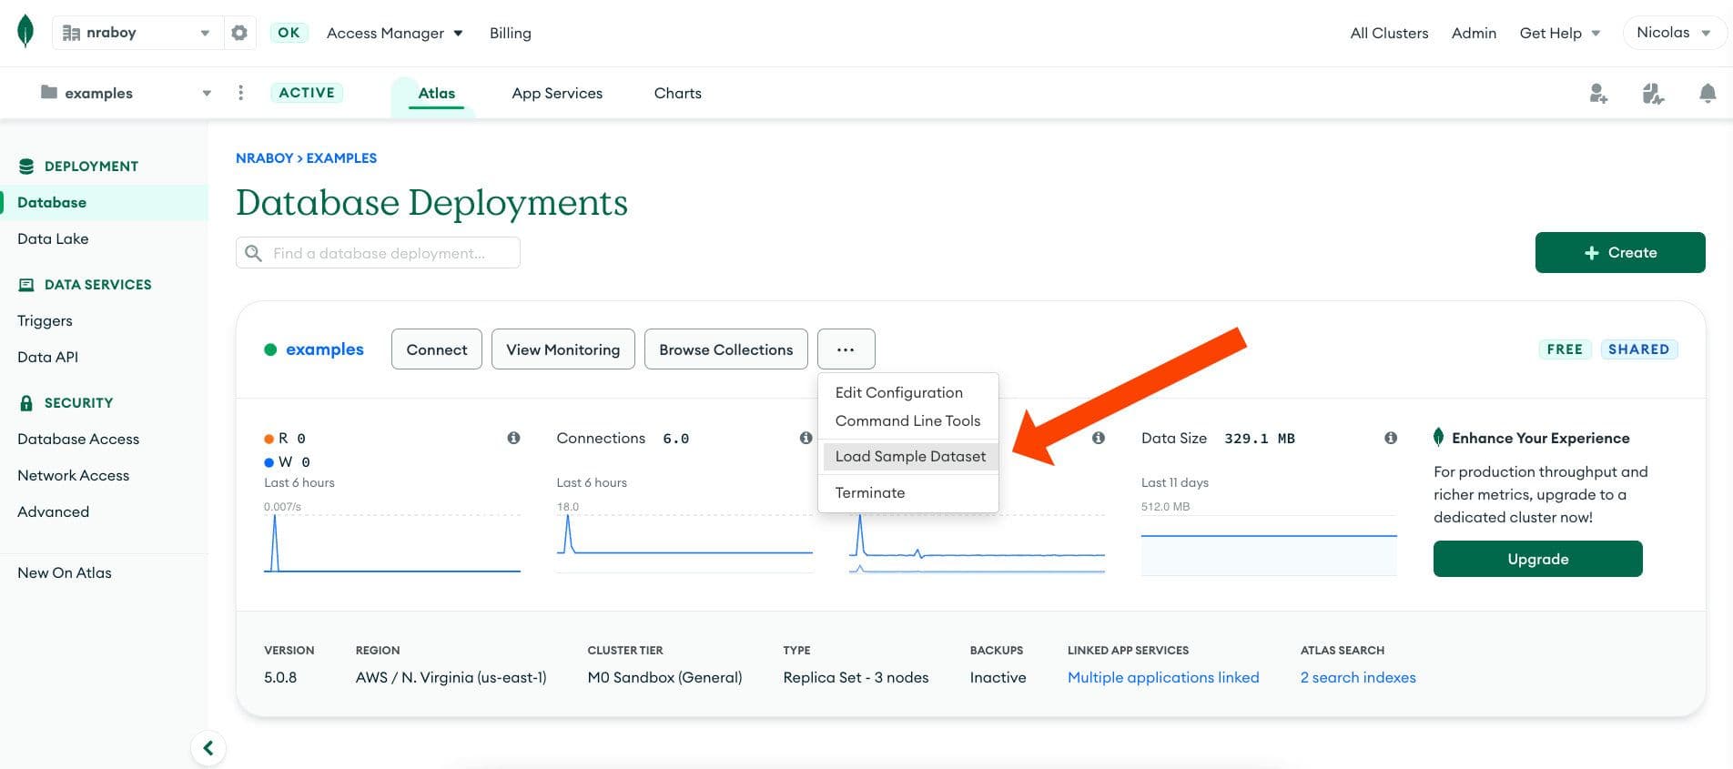The width and height of the screenshot is (1733, 769).
Task: Open the alerts bell icon
Action: pos(1708,93)
